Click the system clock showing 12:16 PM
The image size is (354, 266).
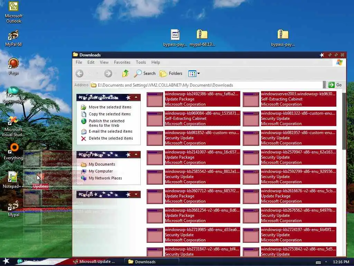[341, 262]
